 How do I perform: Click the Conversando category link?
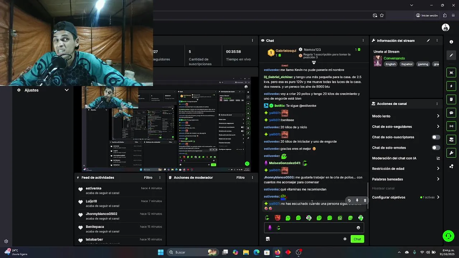coord(394,58)
